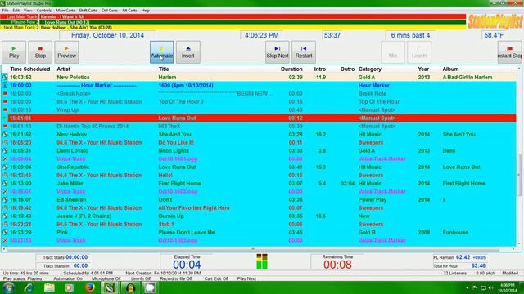Click the icon for Demi Lovato row
The image size is (524, 294).
[5, 150]
